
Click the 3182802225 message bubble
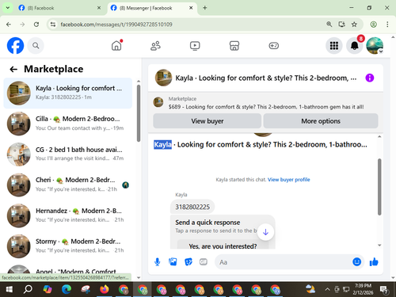(x=192, y=207)
